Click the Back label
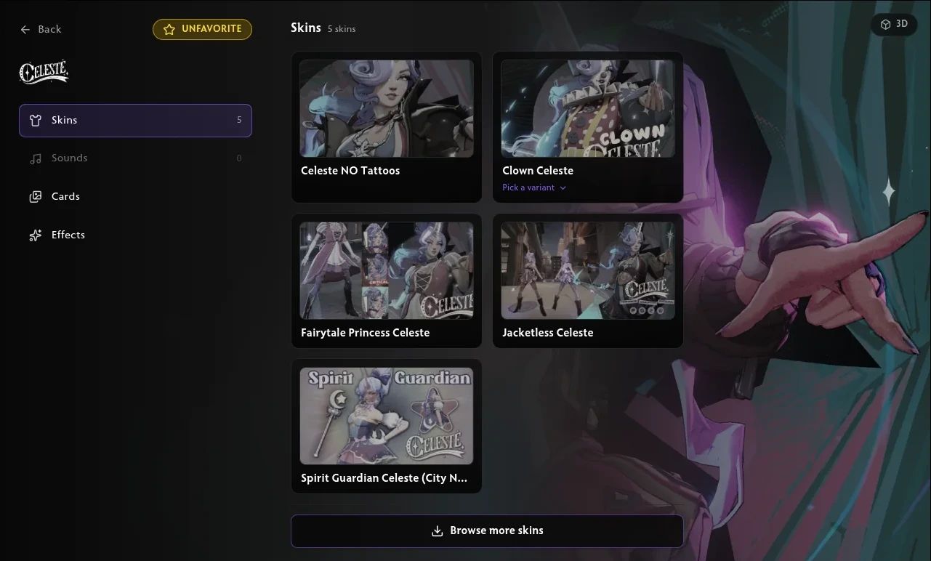931x561 pixels. [49, 30]
